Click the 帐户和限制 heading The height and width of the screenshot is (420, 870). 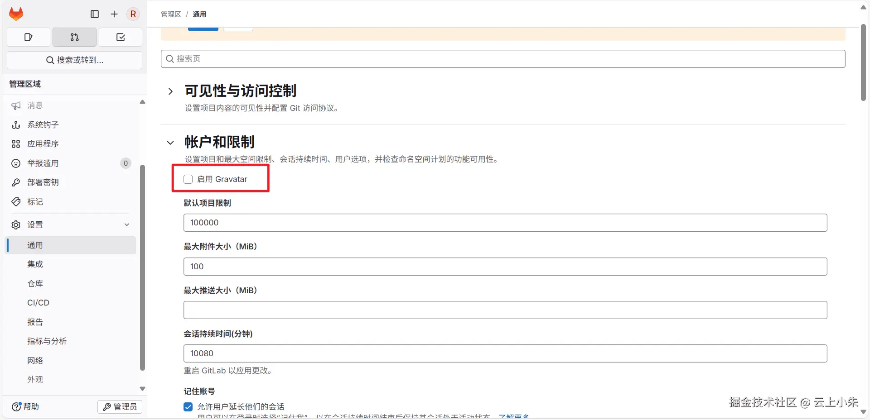(x=219, y=142)
